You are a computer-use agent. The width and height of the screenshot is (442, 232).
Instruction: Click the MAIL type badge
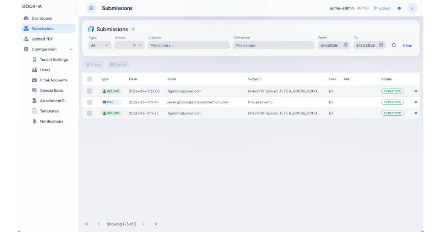click(111, 102)
